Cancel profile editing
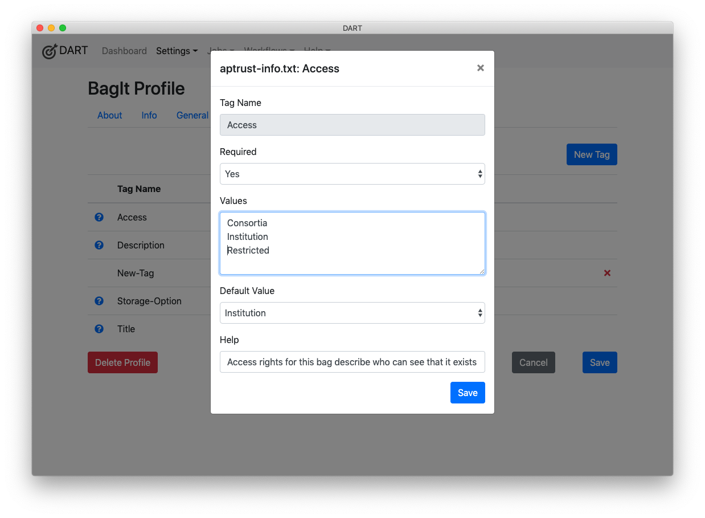The height and width of the screenshot is (518, 705). (533, 362)
